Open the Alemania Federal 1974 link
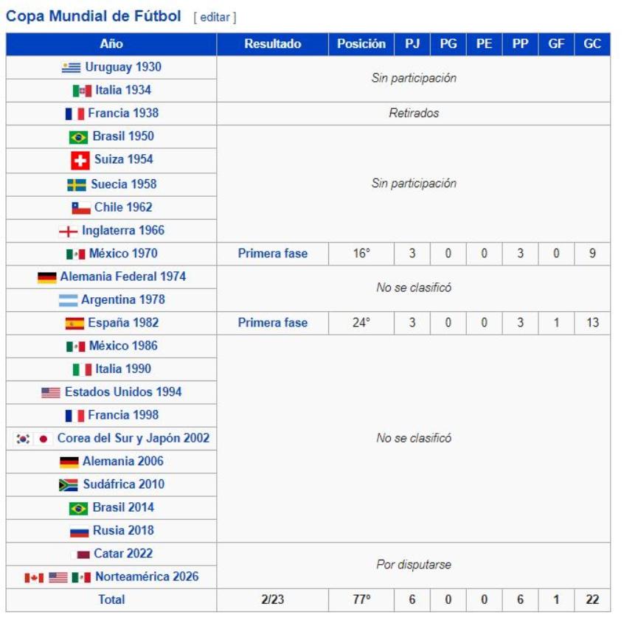The image size is (635, 626). pos(122,277)
